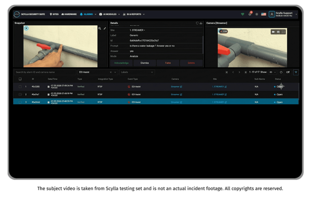The height and width of the screenshot is (198, 311).
Task: Toggle the select-all alarms checkbox
Action: (20, 79)
